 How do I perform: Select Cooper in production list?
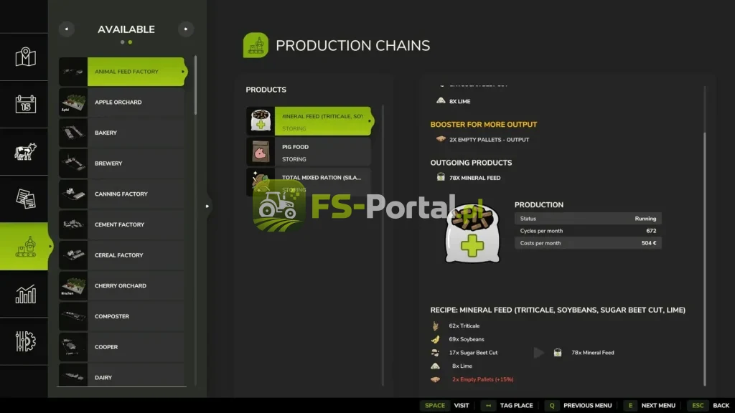[122, 347]
